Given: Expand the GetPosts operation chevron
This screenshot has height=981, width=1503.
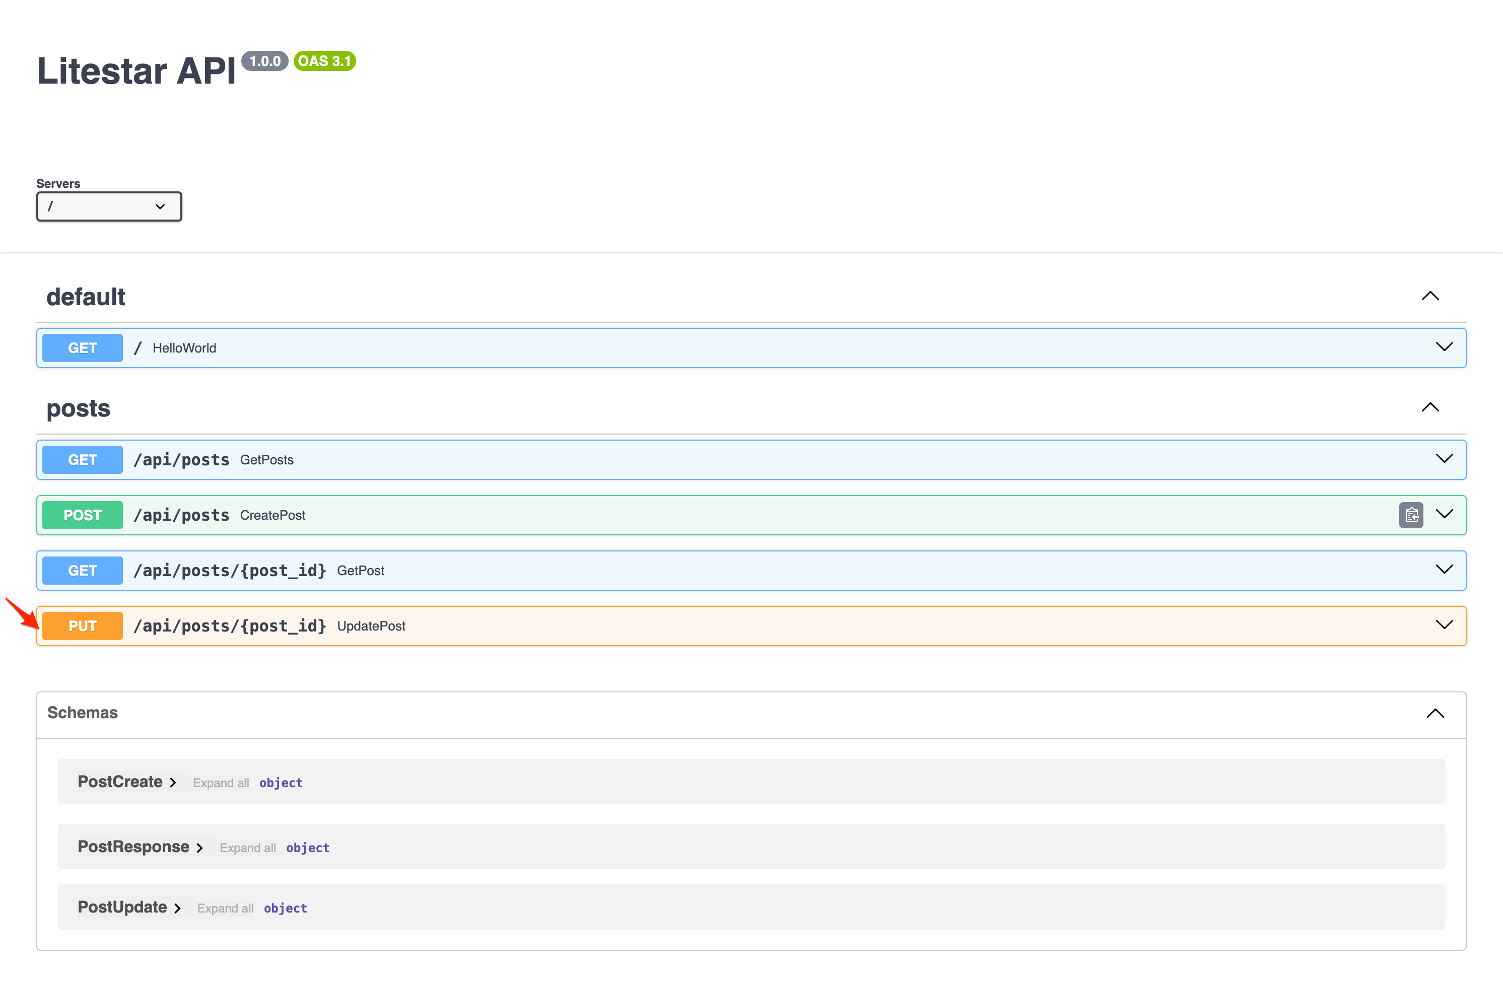Looking at the screenshot, I should (x=1444, y=458).
